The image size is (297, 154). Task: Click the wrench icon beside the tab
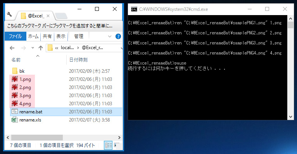(9, 14)
